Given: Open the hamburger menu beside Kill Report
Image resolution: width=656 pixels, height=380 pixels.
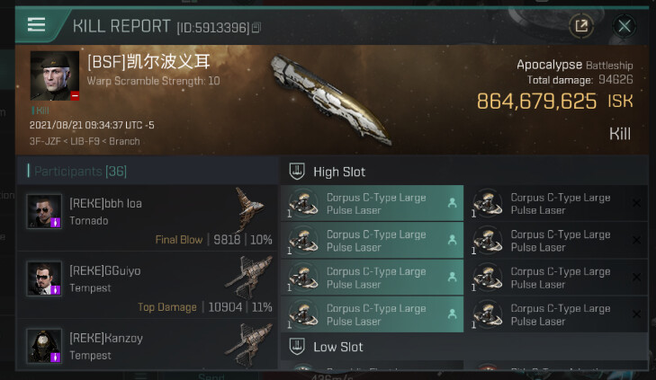Looking at the screenshot, I should [36, 24].
